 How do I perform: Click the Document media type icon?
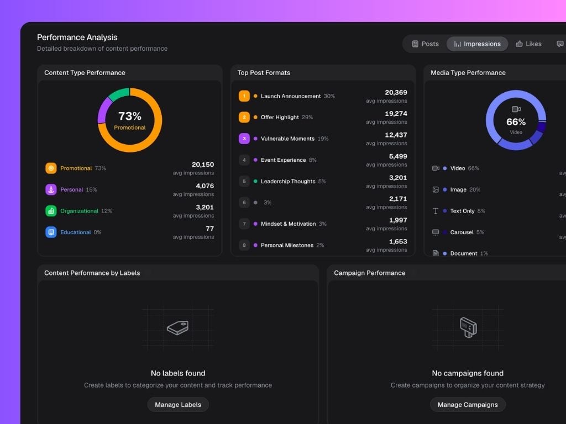[x=436, y=253]
